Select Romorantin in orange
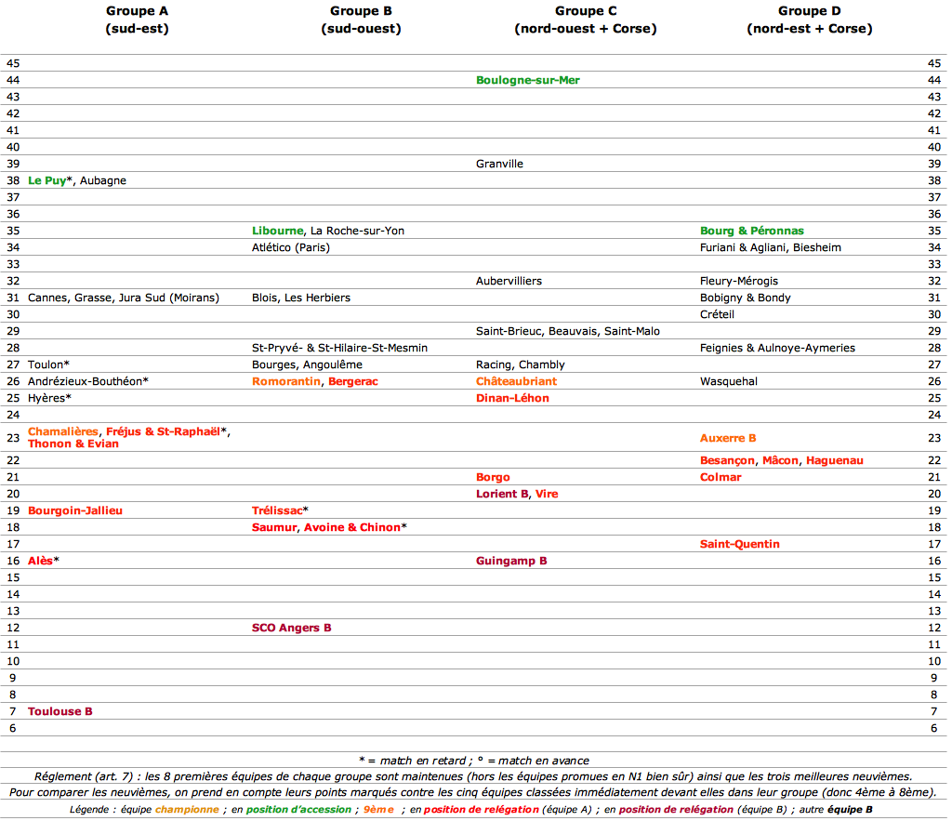 pos(286,381)
